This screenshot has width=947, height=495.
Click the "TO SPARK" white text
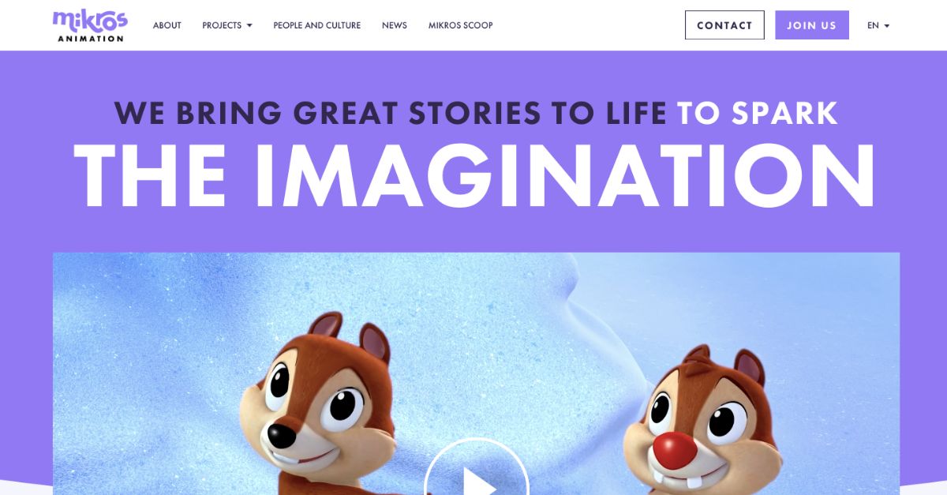tap(758, 113)
